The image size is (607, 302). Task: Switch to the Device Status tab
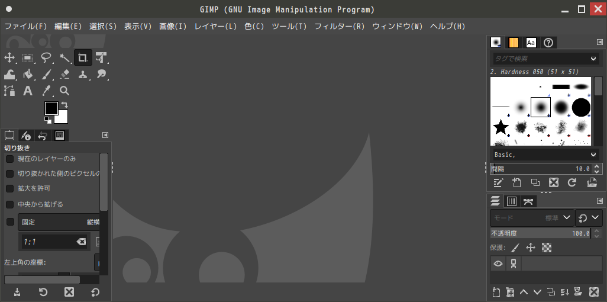pos(26,135)
